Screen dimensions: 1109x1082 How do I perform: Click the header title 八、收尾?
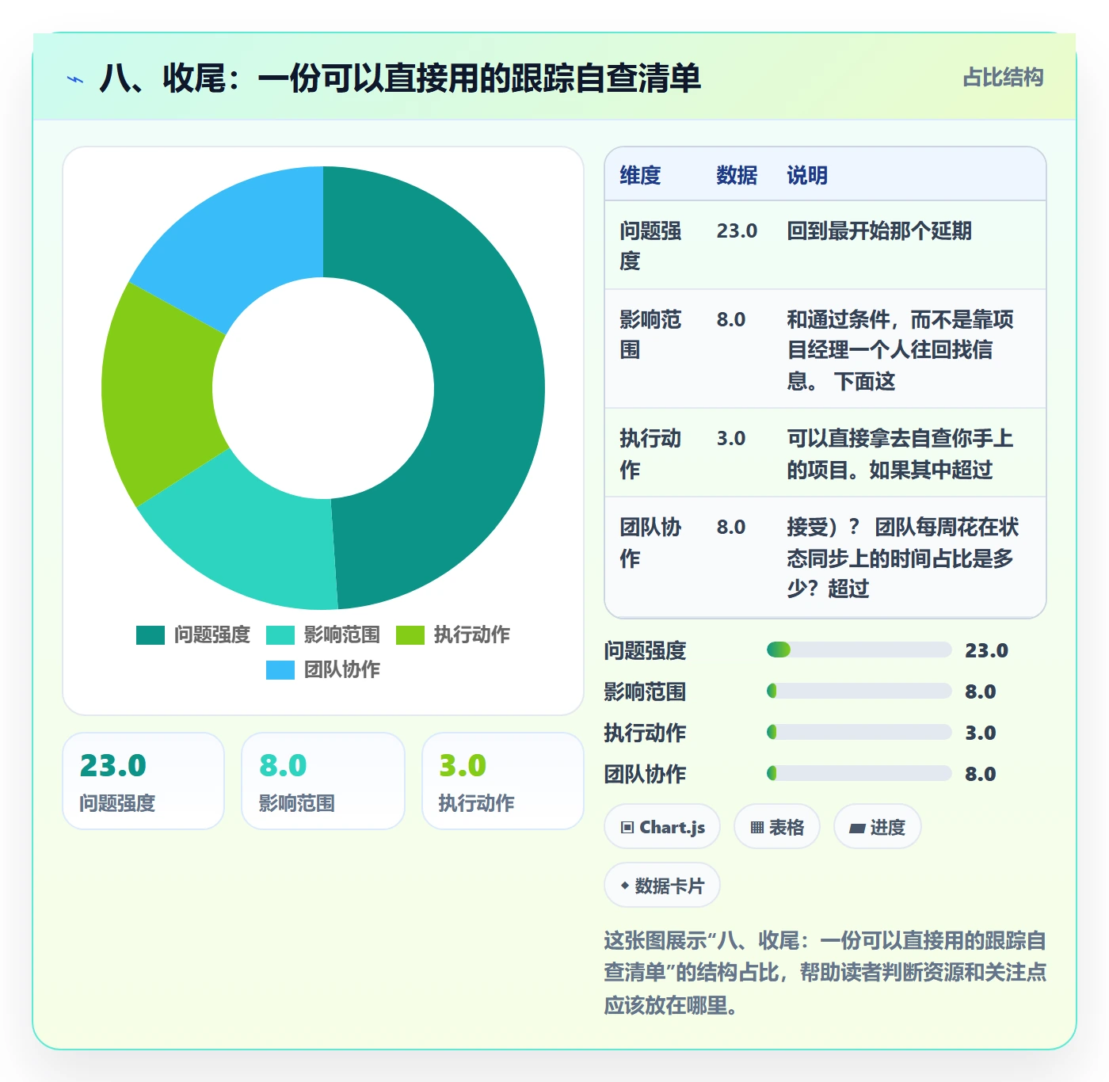[400, 78]
